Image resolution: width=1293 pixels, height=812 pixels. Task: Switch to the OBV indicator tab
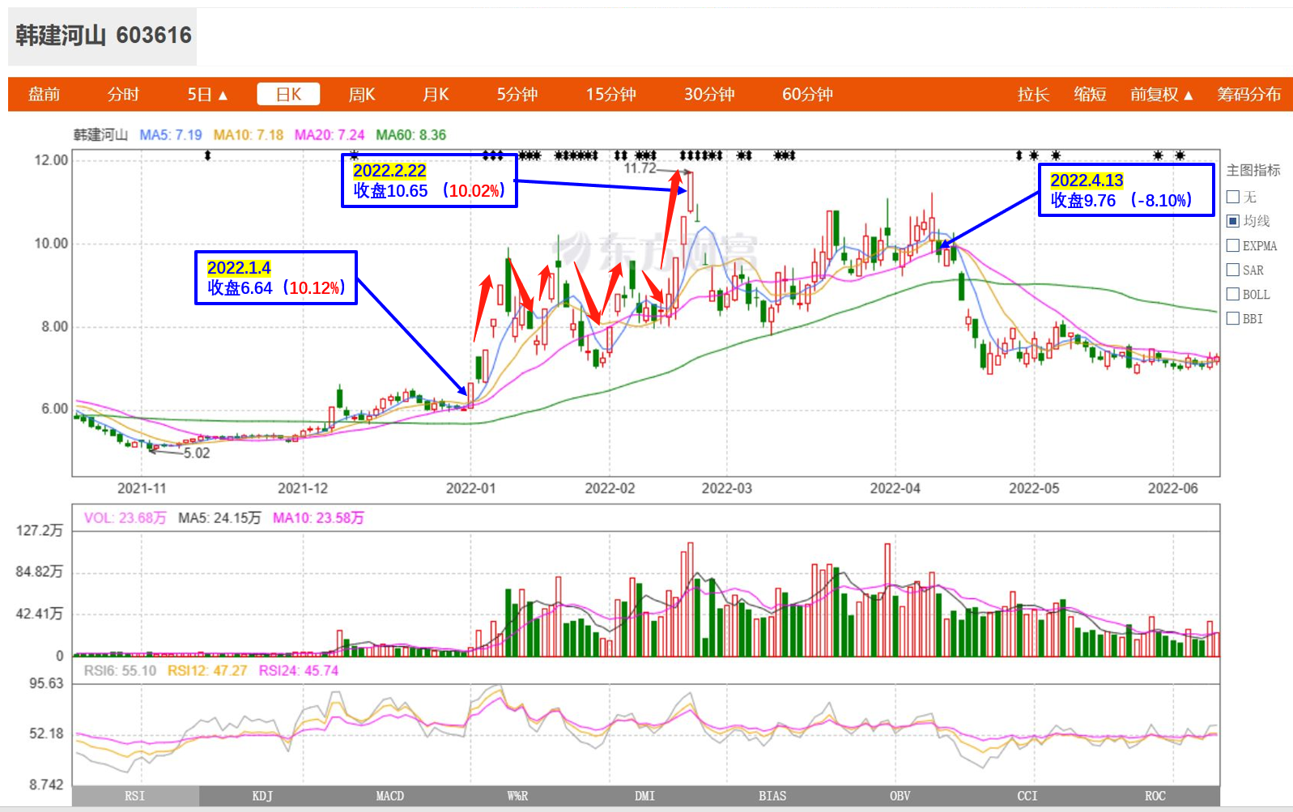[x=900, y=796]
